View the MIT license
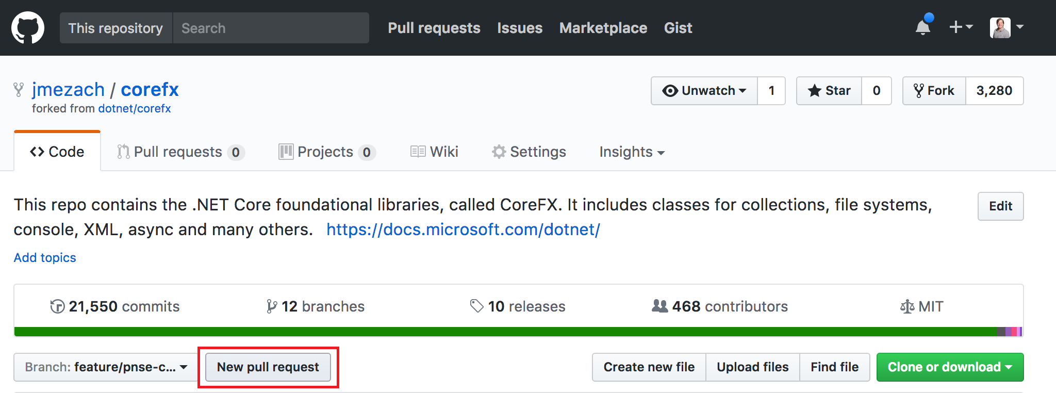This screenshot has height=393, width=1056. pos(922,306)
